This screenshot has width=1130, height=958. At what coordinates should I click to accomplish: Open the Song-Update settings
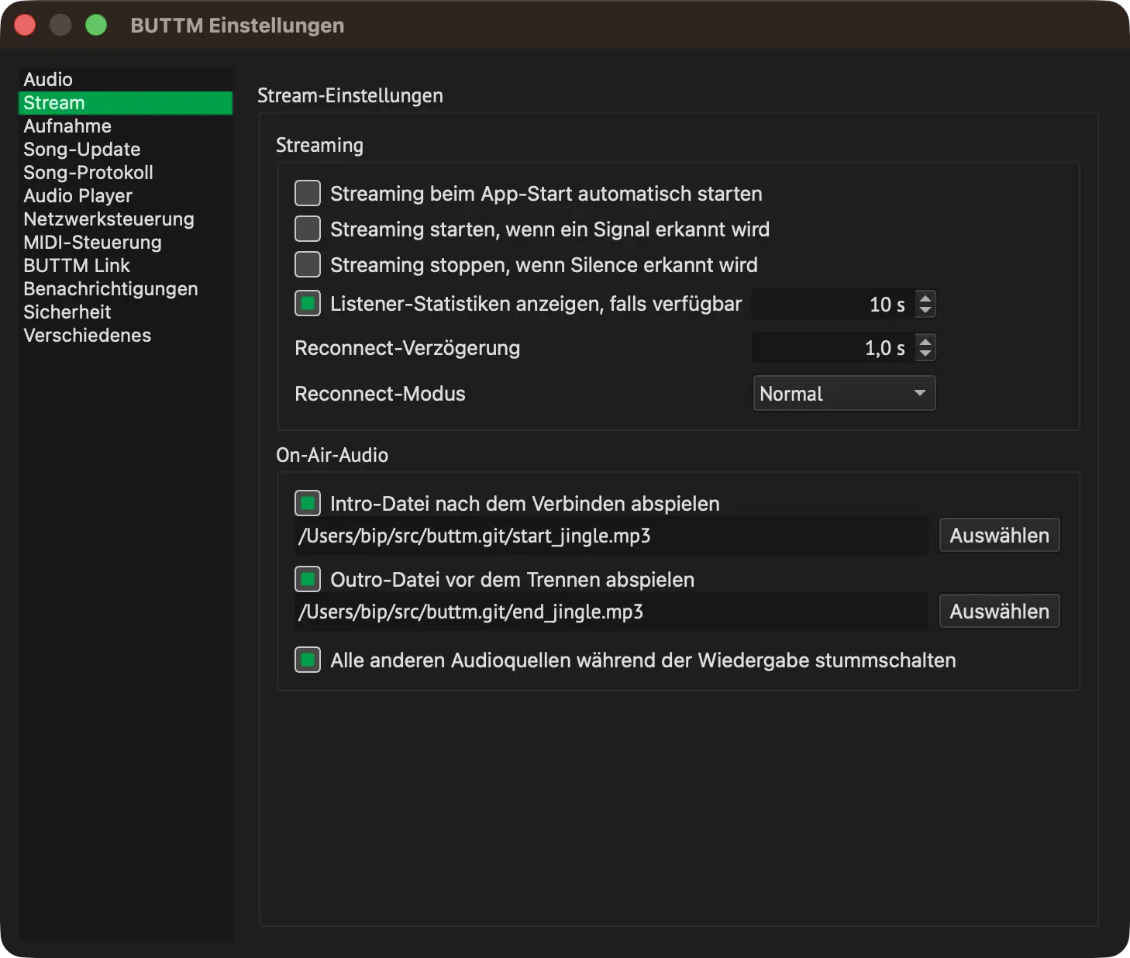pos(125,150)
